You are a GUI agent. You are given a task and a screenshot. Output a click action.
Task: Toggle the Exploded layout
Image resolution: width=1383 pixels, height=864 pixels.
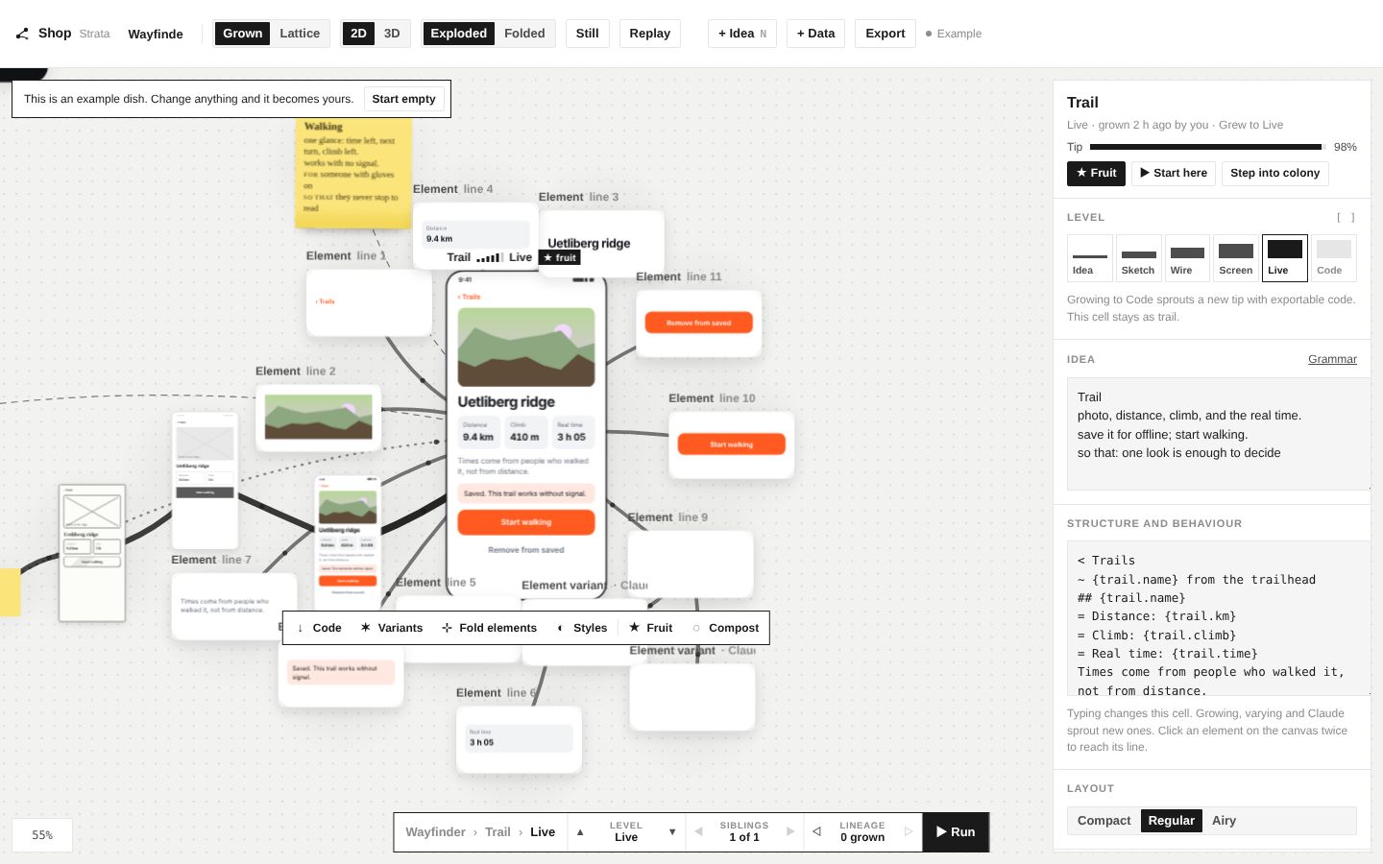coord(458,34)
